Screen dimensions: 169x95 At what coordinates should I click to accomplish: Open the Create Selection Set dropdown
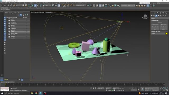pos(81,5)
